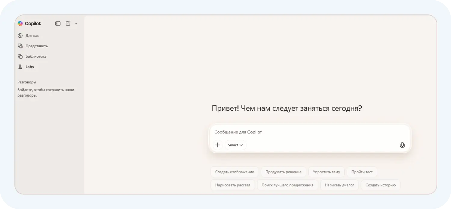Open Labs via the flask icon
This screenshot has width=451, height=209.
pos(20,67)
